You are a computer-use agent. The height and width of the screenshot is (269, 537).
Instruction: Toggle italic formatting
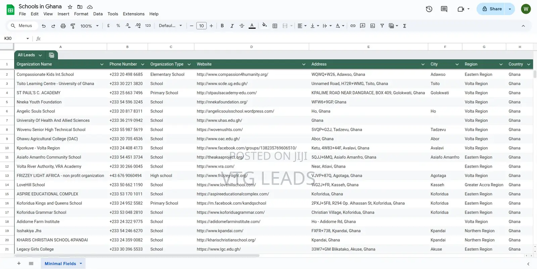[x=232, y=26]
